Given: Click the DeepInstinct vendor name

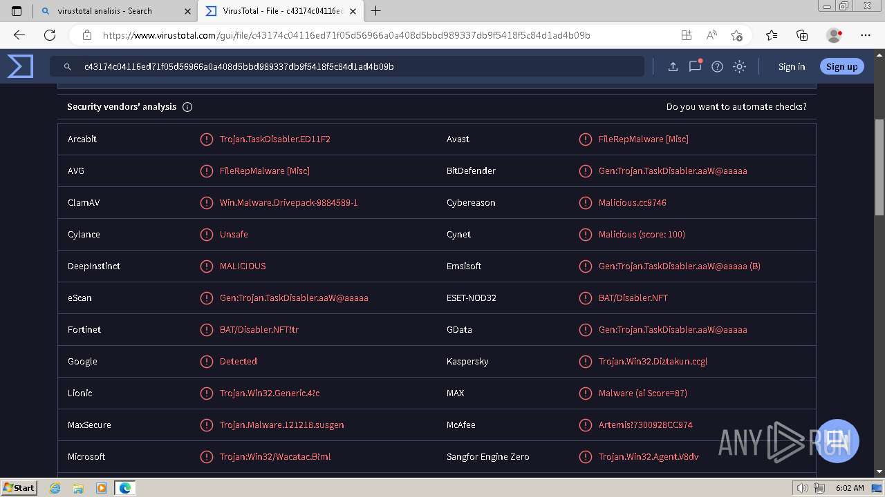Looking at the screenshot, I should [x=94, y=266].
